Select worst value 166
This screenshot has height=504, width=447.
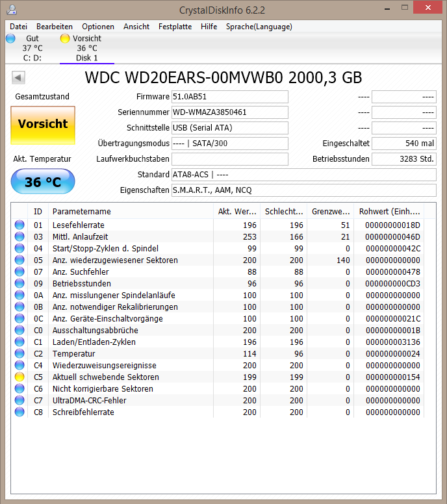(296, 237)
